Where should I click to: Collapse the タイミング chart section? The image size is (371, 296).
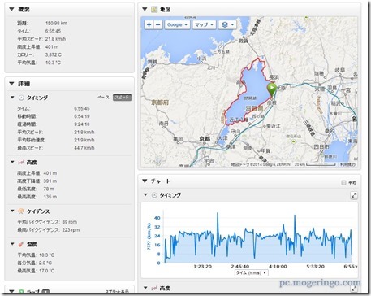145,194
